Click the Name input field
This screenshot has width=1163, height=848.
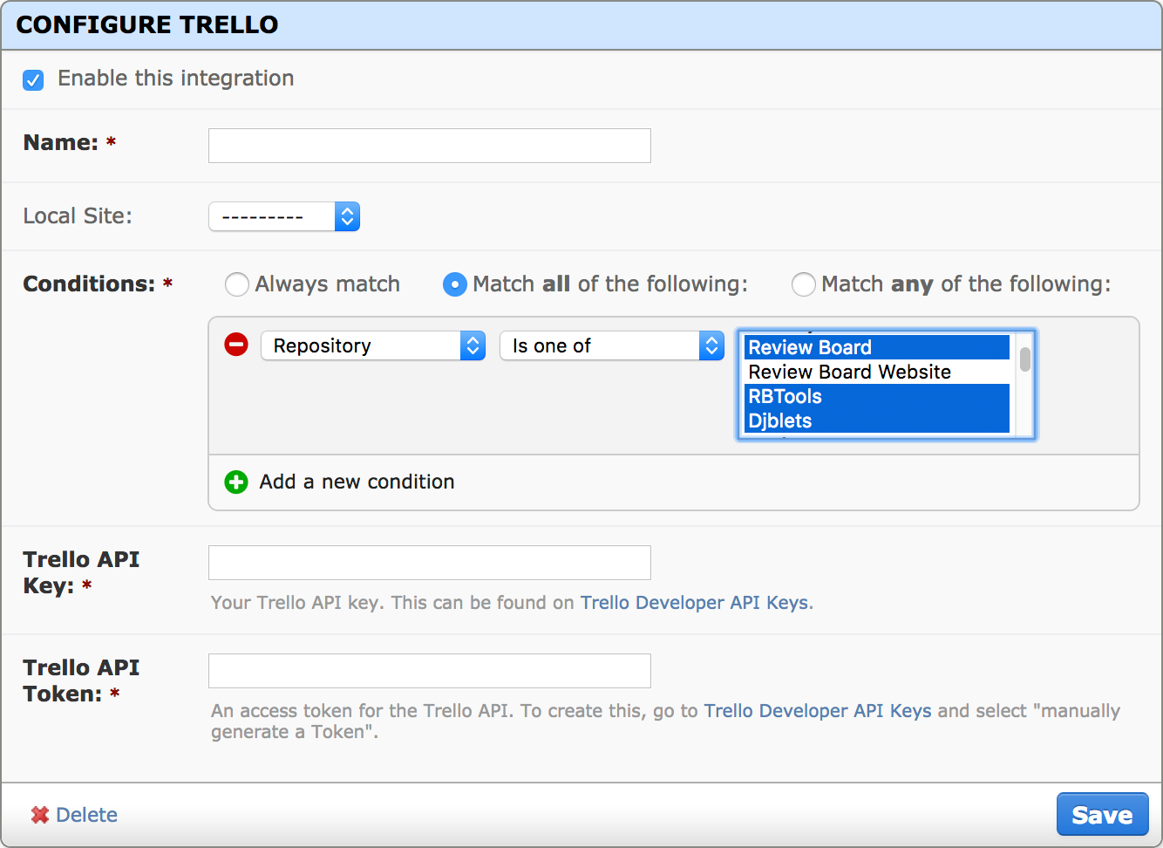(x=430, y=146)
